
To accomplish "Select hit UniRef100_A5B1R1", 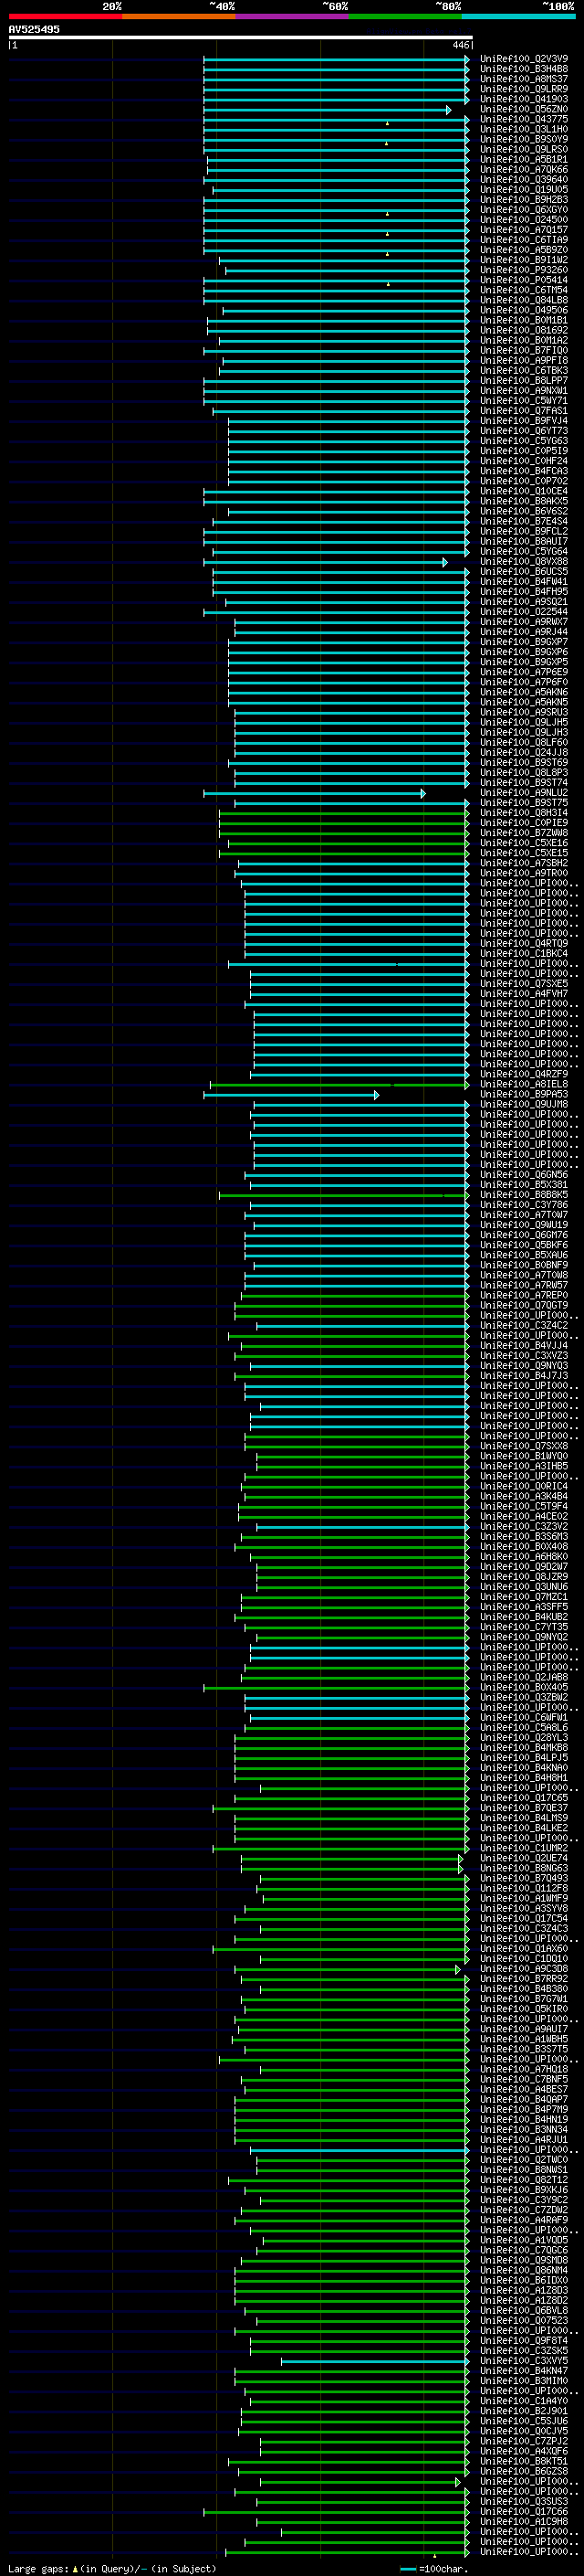I will click(x=524, y=159).
